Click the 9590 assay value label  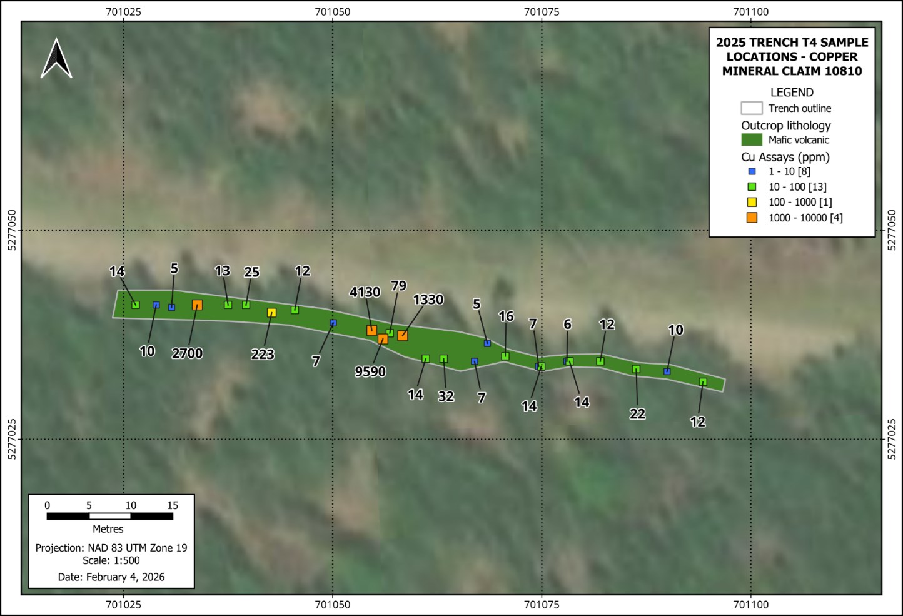tap(370, 371)
